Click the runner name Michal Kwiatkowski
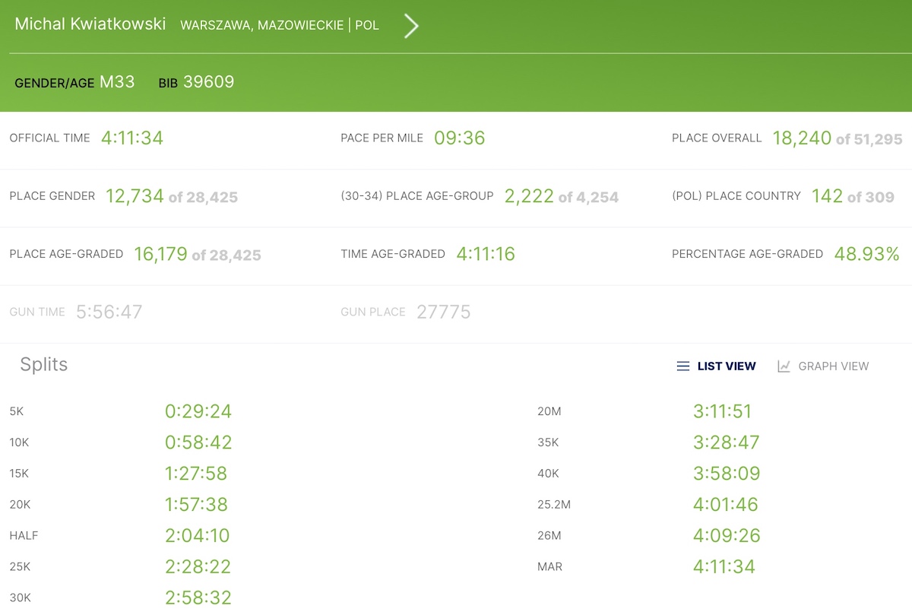 [x=90, y=24]
